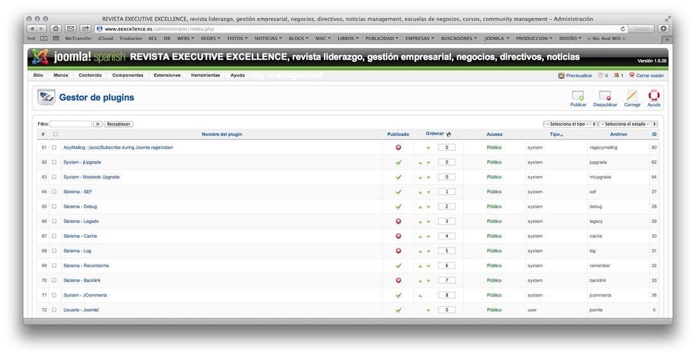This screenshot has height=357, width=696.
Task: Open the Top Sites grid icon
Action: point(56,39)
